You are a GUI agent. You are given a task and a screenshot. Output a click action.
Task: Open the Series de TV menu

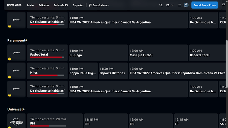[61, 5]
